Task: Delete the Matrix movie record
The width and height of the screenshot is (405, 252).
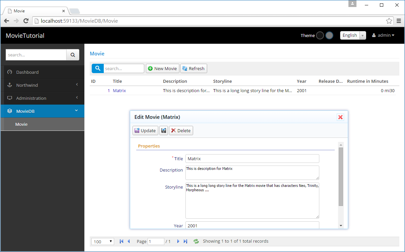Action: (x=181, y=131)
